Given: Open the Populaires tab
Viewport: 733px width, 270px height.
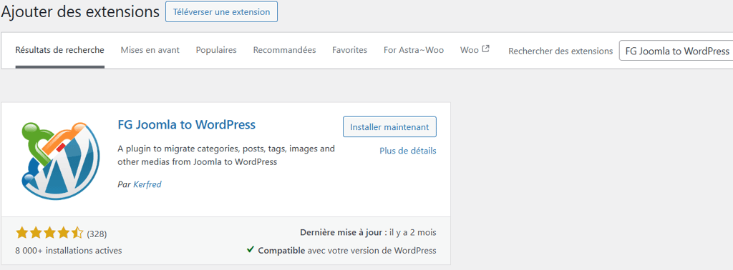Looking at the screenshot, I should coord(216,50).
